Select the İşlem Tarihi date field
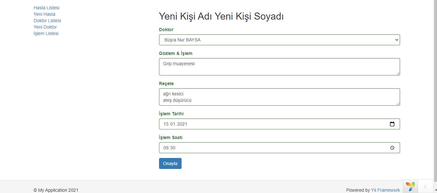Image resolution: width=437 pixels, height=193 pixels. pos(257,124)
